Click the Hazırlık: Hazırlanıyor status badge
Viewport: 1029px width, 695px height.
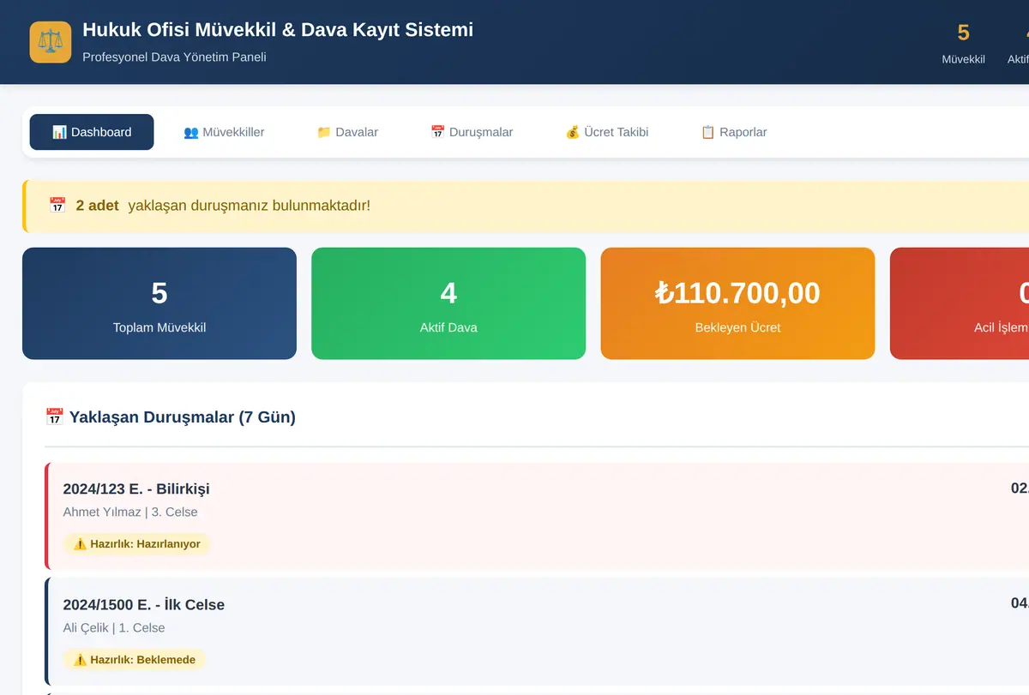(137, 544)
